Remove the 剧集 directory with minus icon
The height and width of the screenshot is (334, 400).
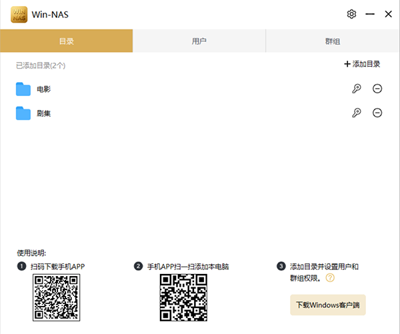click(377, 113)
